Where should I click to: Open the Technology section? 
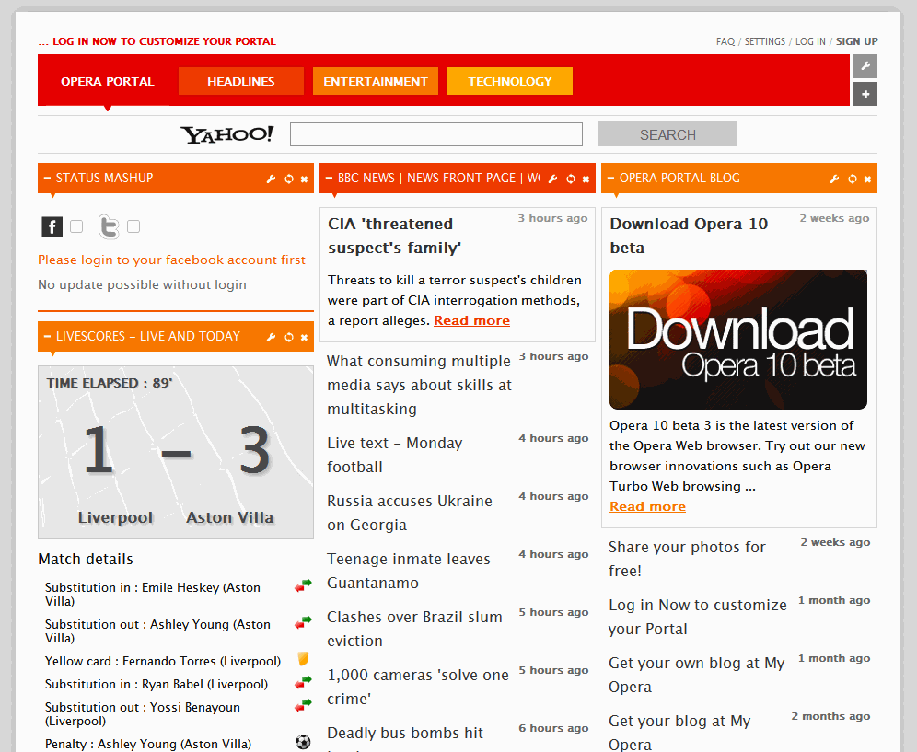509,81
